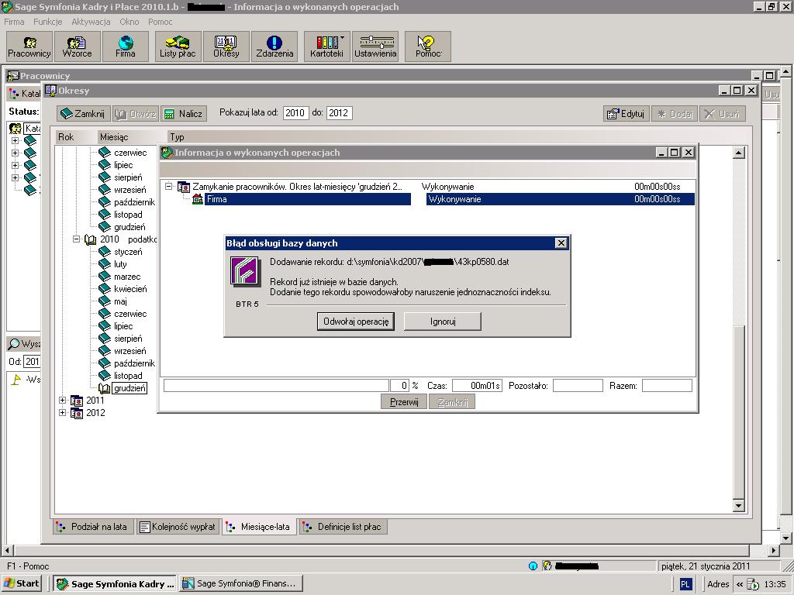Open the Kartoteki toolbar icon
This screenshot has height=595, width=794.
tap(326, 46)
